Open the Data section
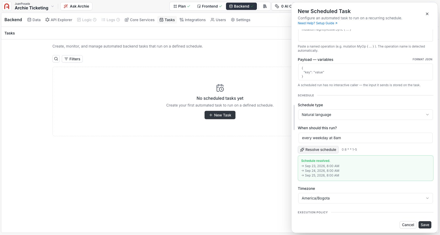 click(34, 20)
